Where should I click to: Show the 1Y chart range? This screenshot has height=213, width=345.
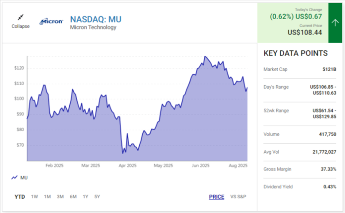pyautogui.click(x=85, y=197)
